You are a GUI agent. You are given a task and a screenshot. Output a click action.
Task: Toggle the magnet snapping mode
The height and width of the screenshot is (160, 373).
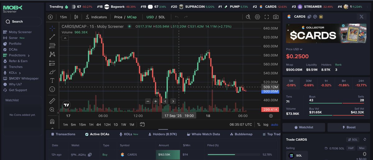(52, 121)
